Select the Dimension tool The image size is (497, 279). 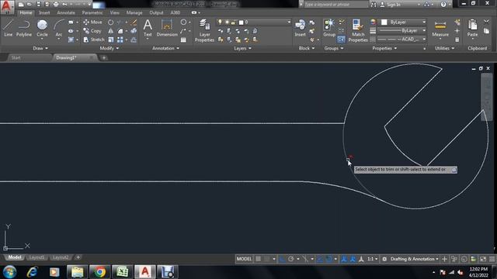tap(167, 28)
